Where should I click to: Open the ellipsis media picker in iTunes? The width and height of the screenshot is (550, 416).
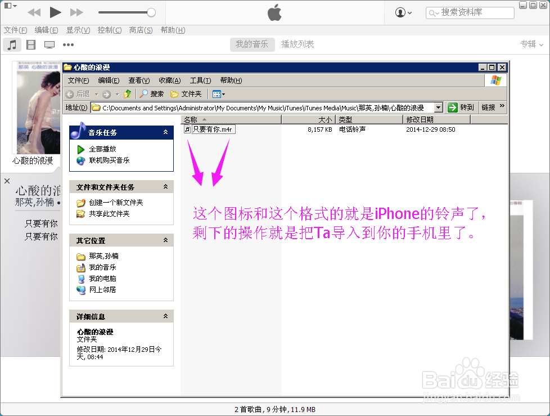(68, 44)
